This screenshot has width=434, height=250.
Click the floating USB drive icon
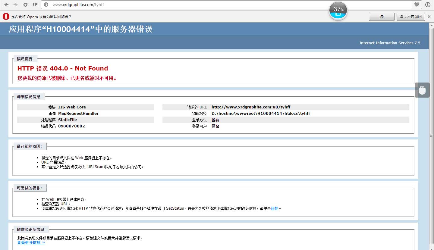point(422,90)
